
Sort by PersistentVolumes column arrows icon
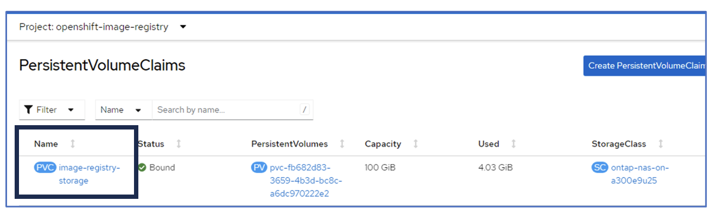click(x=342, y=144)
